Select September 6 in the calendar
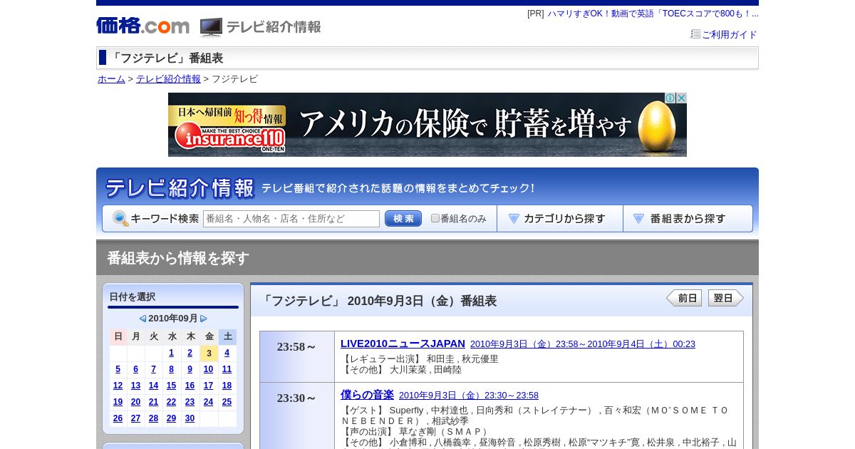The height and width of the screenshot is (449, 855). 136,369
